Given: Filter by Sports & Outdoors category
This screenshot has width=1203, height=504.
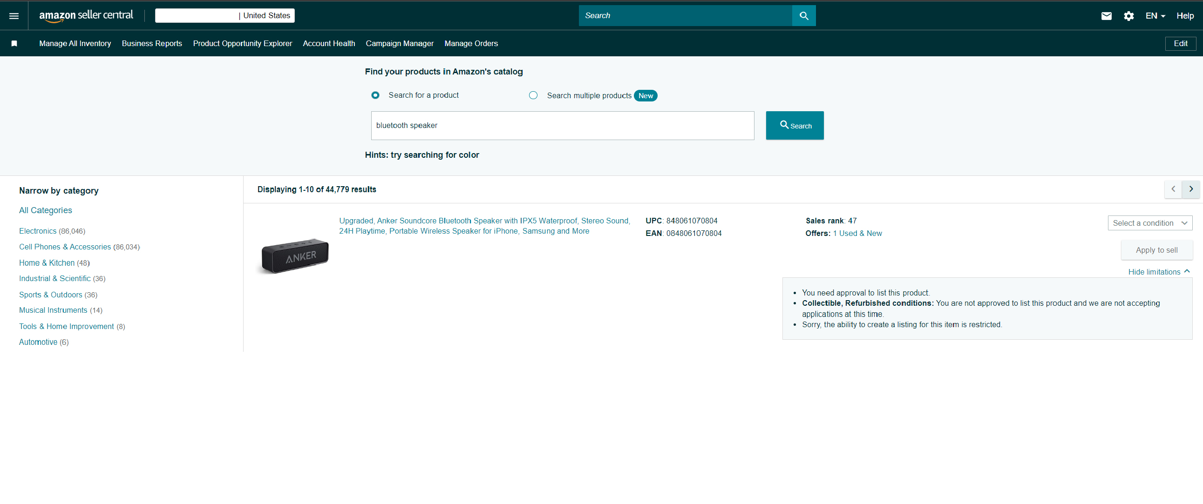Looking at the screenshot, I should pyautogui.click(x=50, y=295).
